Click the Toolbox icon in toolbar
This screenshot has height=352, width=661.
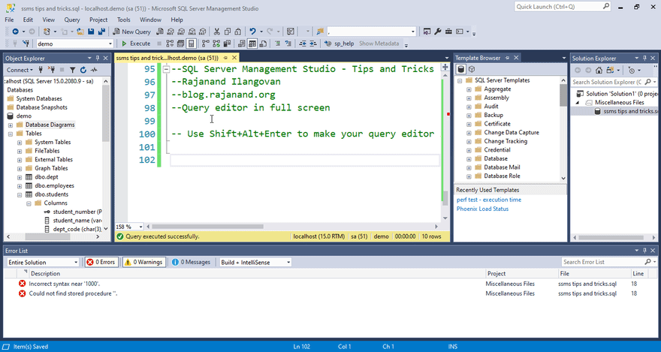coord(448,32)
